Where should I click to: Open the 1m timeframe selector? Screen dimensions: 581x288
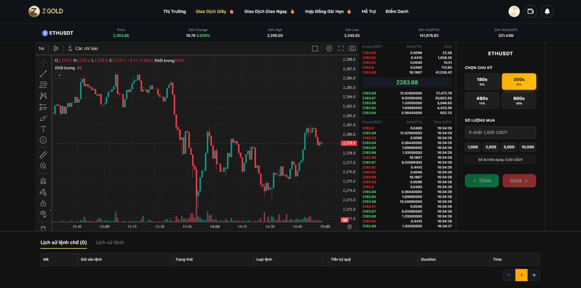coord(41,49)
